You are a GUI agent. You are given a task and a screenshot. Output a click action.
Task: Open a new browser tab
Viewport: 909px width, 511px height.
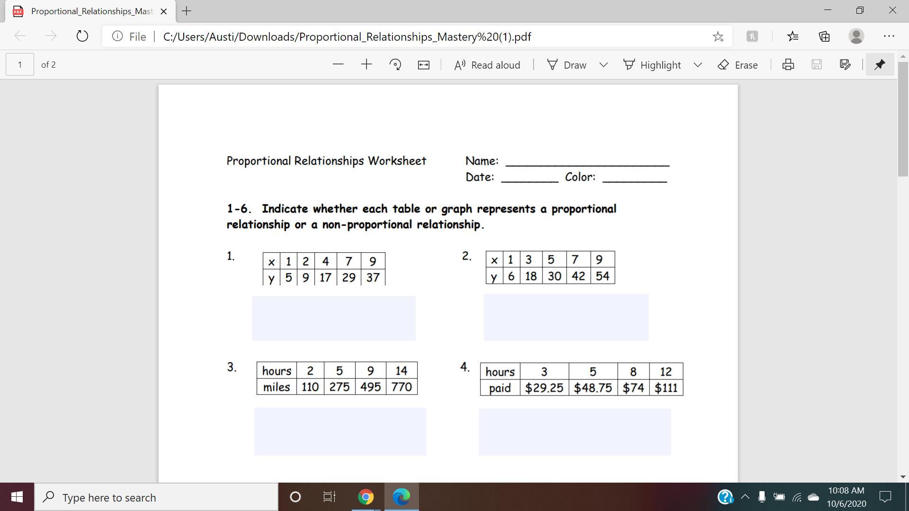187,11
